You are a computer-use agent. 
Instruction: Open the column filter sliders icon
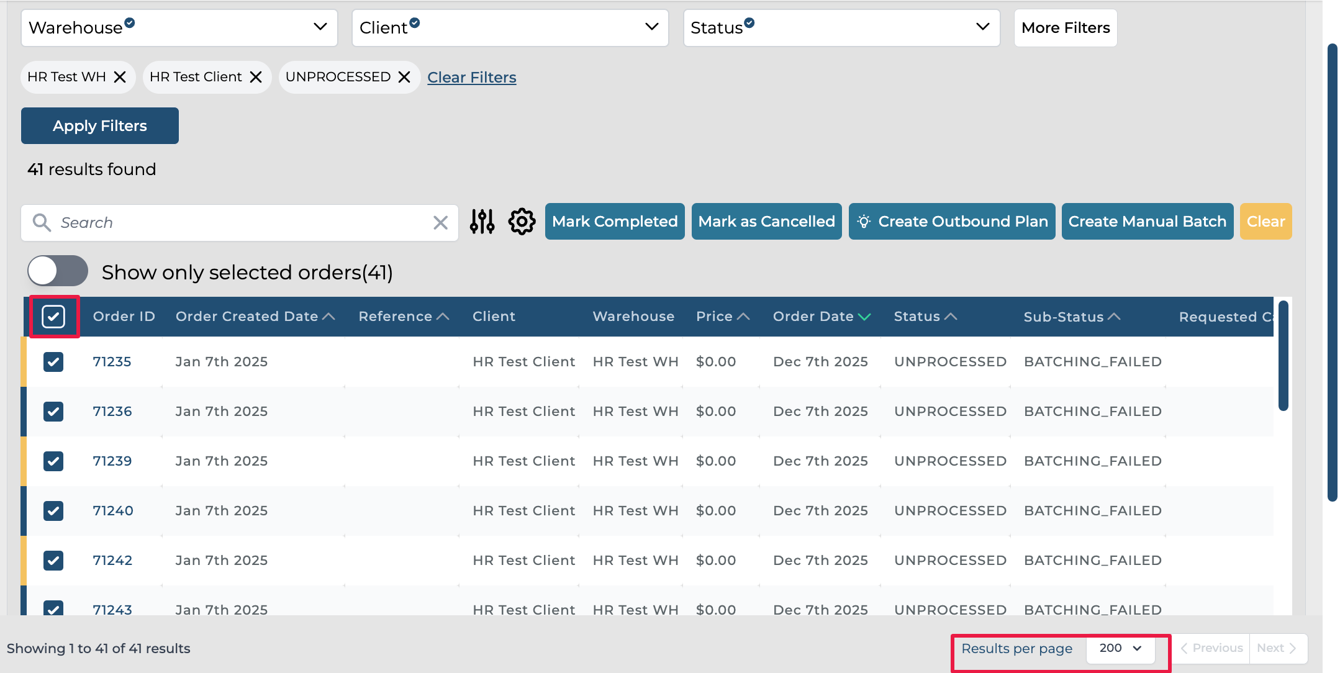pos(482,222)
